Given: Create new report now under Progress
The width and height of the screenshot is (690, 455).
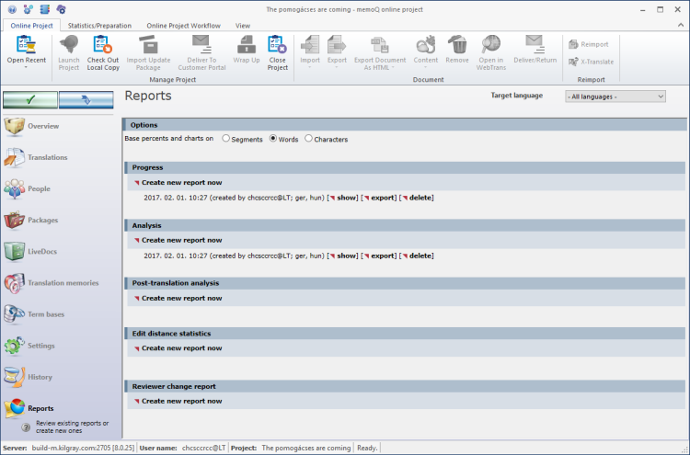Looking at the screenshot, I should 181,183.
